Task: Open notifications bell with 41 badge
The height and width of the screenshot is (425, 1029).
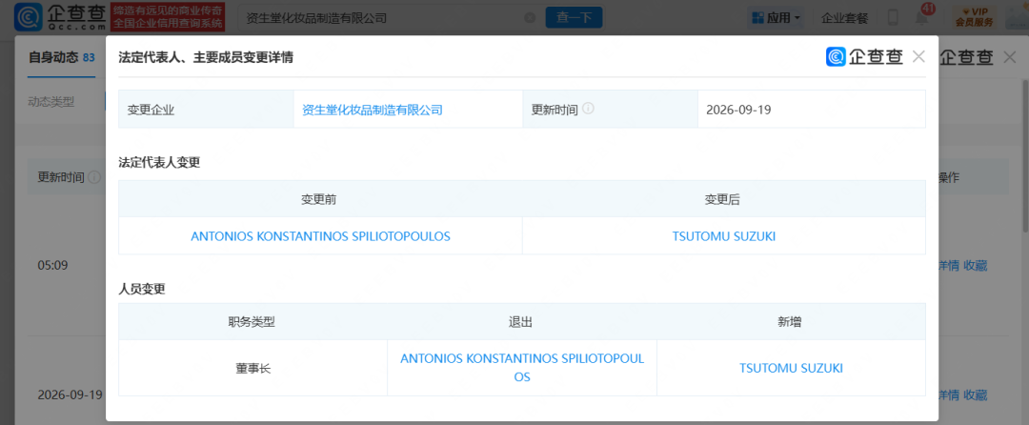Action: (x=923, y=16)
